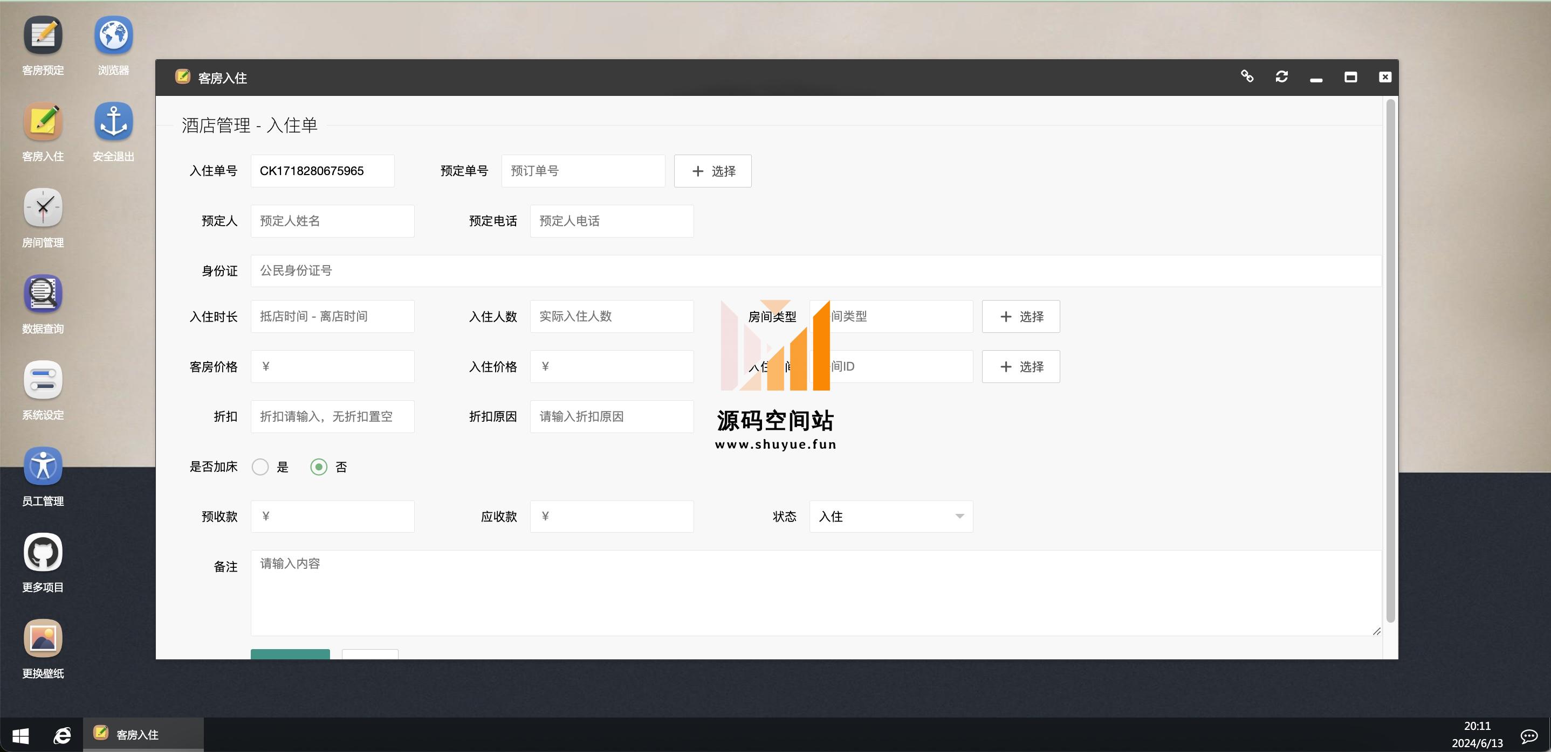Screen dimensions: 1551x752
Task: Select 否 for 是否加床
Action: tap(319, 467)
